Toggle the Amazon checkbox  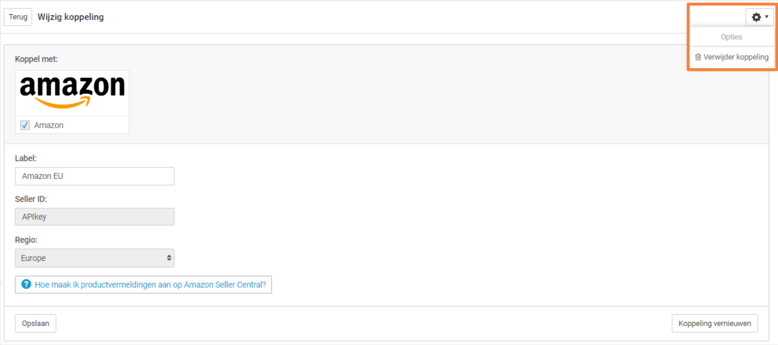(x=25, y=125)
